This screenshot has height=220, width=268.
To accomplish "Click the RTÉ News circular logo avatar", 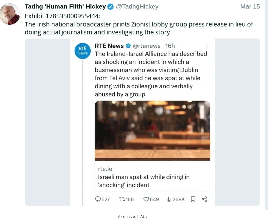I will [x=82, y=51].
